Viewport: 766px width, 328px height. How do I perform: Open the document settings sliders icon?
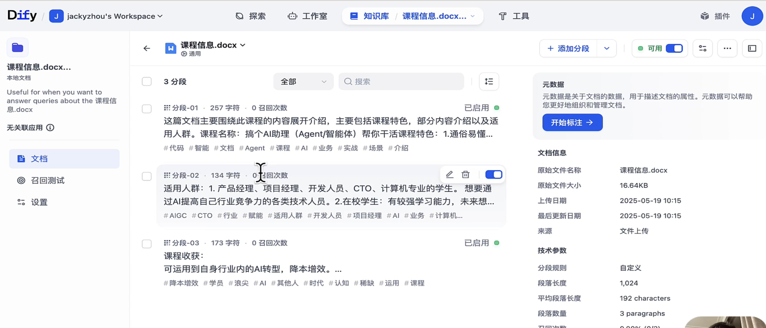pyautogui.click(x=702, y=49)
